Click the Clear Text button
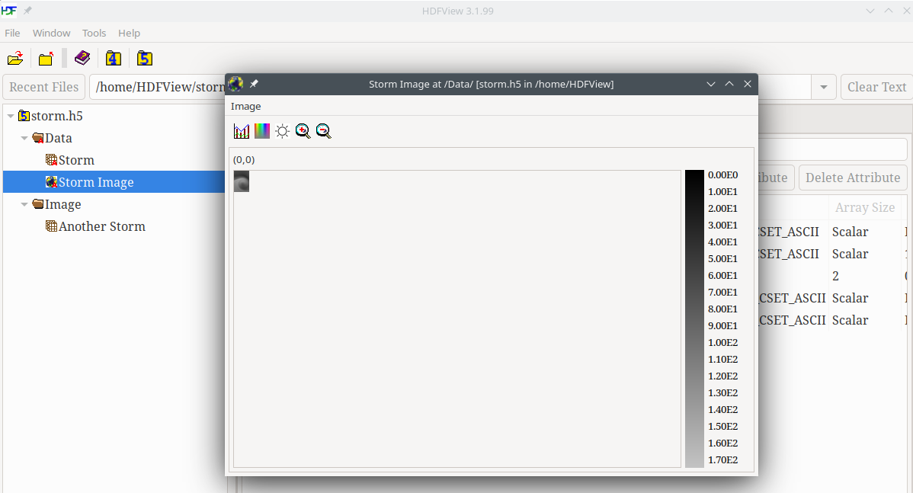The width and height of the screenshot is (913, 493). (876, 87)
